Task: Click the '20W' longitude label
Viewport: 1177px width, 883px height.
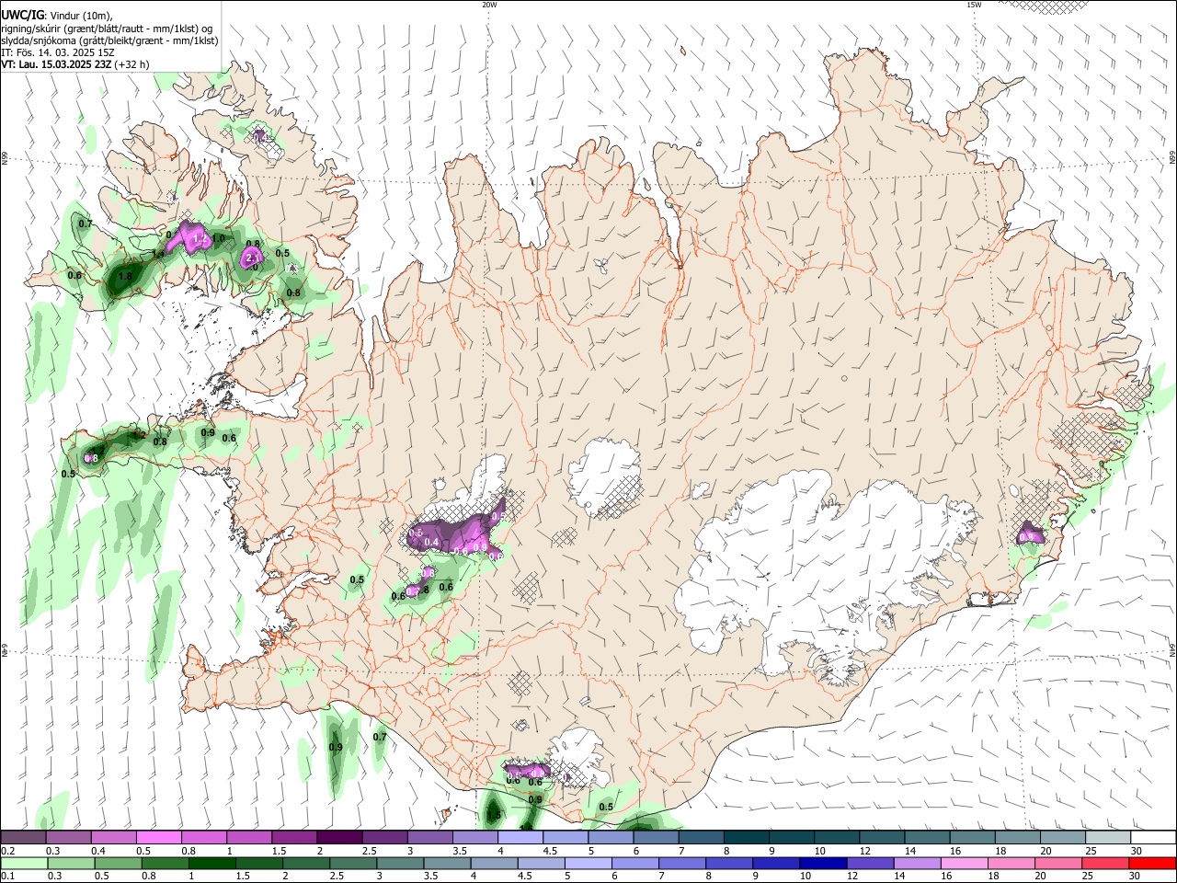Action: 489,5
